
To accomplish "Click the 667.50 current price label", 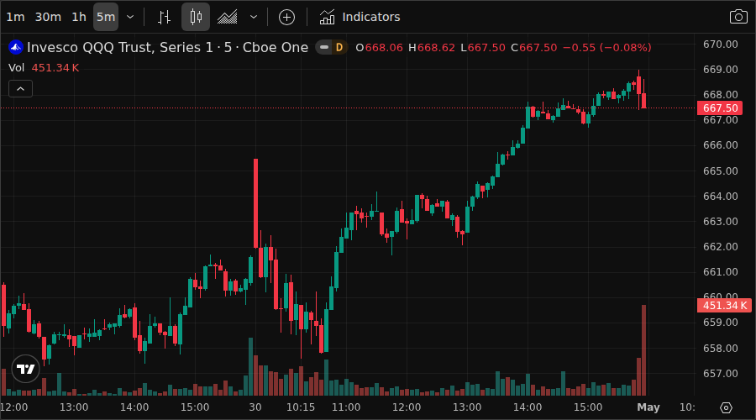I will (x=720, y=108).
